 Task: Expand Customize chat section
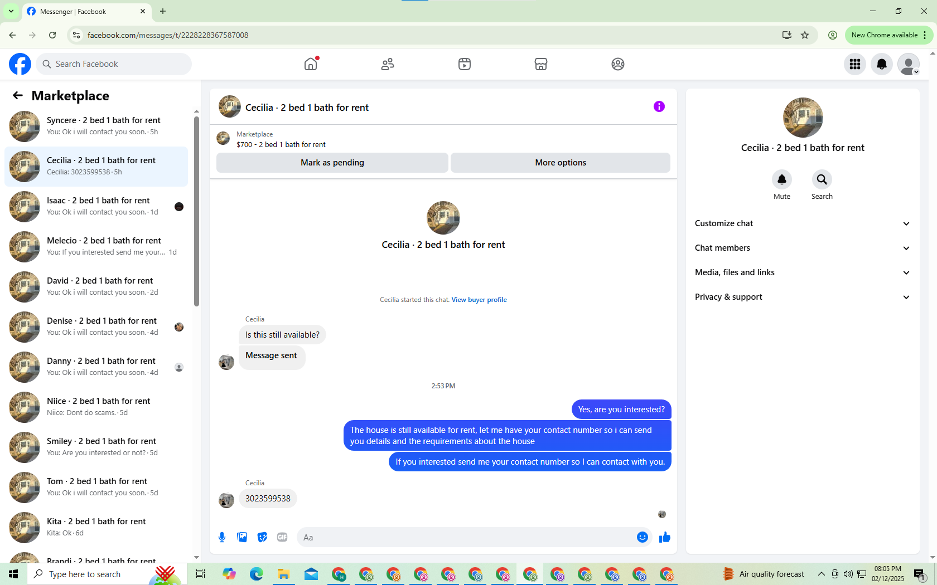tap(803, 223)
